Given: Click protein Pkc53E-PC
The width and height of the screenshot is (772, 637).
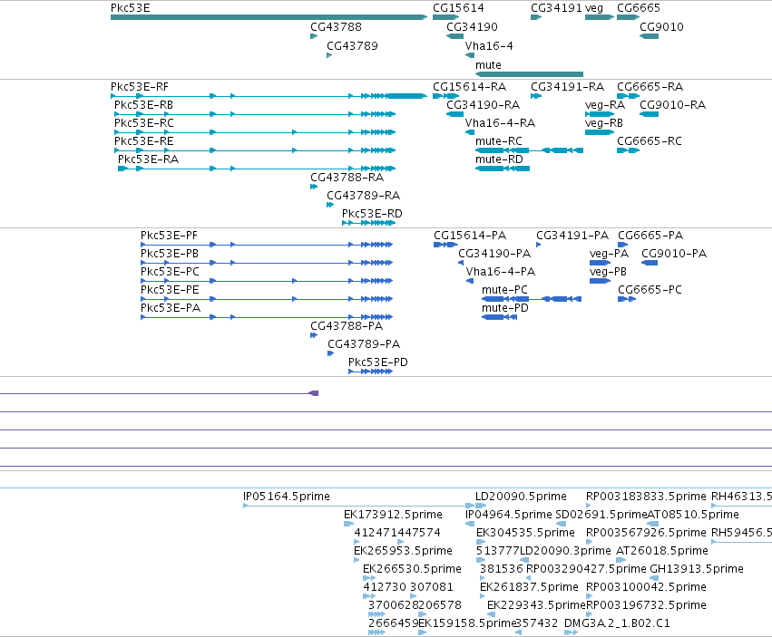Looking at the screenshot, I should click(170, 272).
